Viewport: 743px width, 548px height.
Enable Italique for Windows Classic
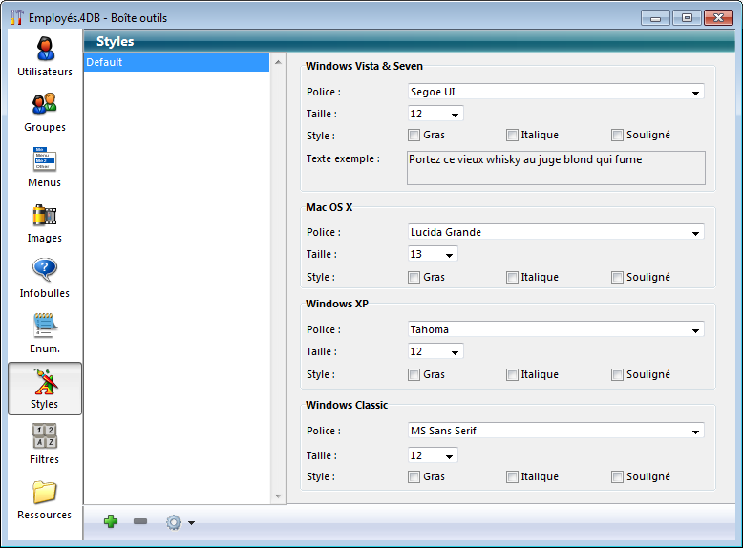pos(512,476)
